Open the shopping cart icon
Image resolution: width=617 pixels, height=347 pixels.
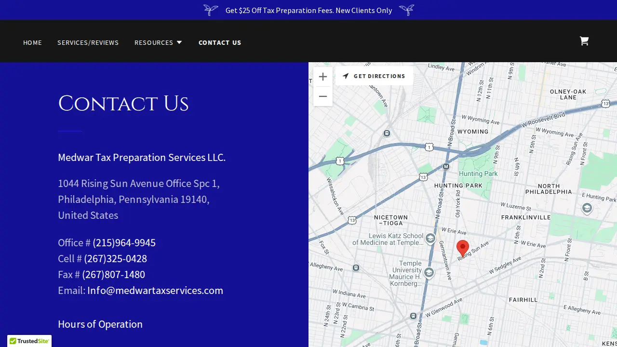(x=584, y=41)
